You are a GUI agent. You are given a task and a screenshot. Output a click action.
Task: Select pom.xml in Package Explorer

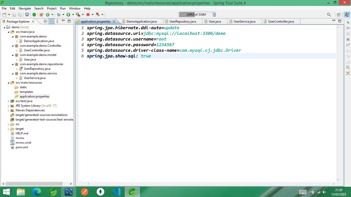tap(22, 147)
